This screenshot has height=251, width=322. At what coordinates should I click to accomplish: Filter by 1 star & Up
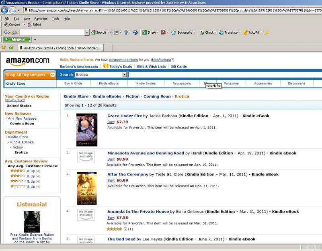25,186
